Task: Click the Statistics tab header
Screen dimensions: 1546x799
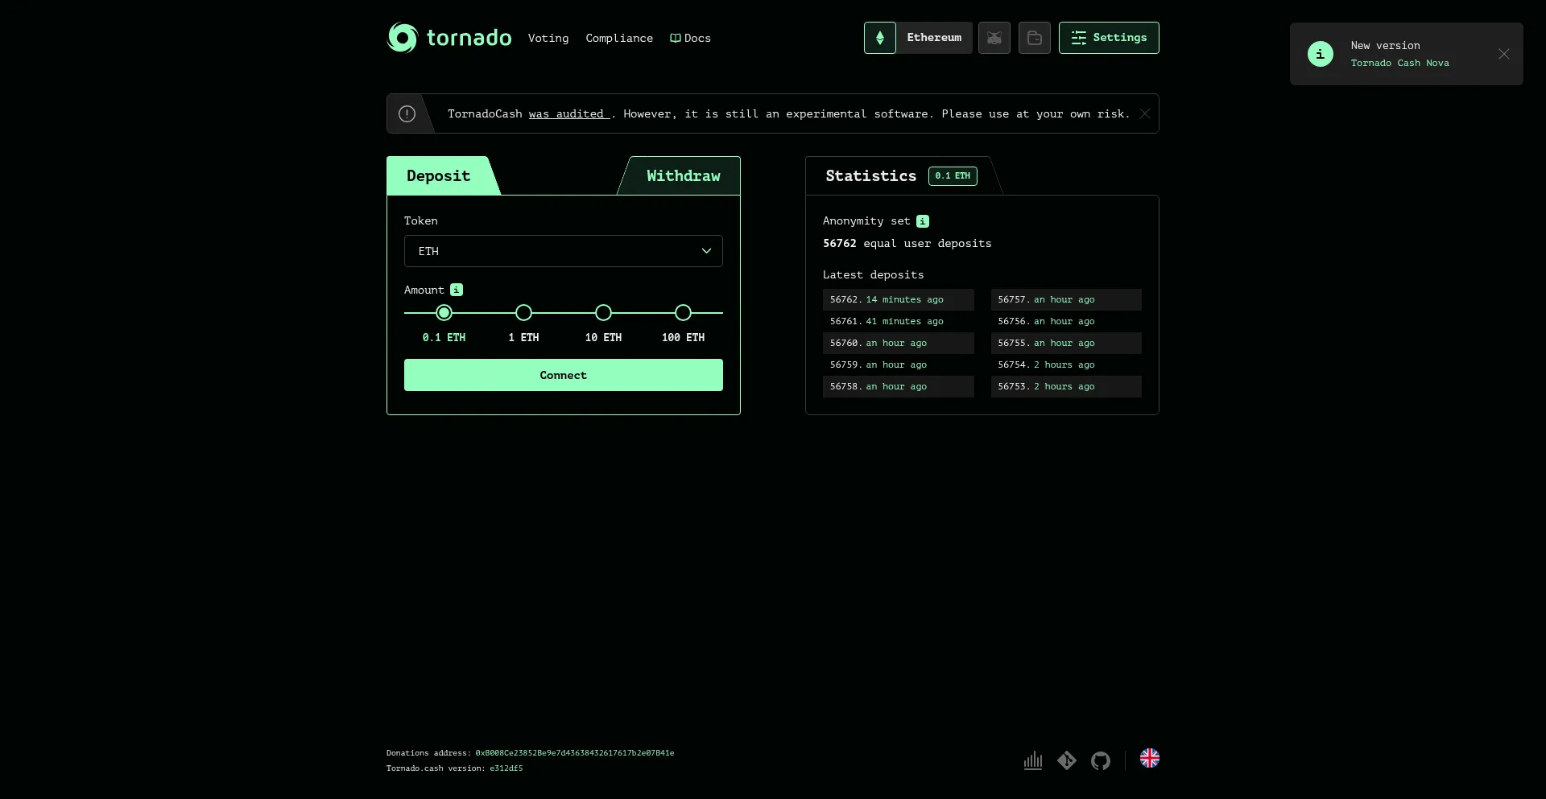Action: click(871, 175)
